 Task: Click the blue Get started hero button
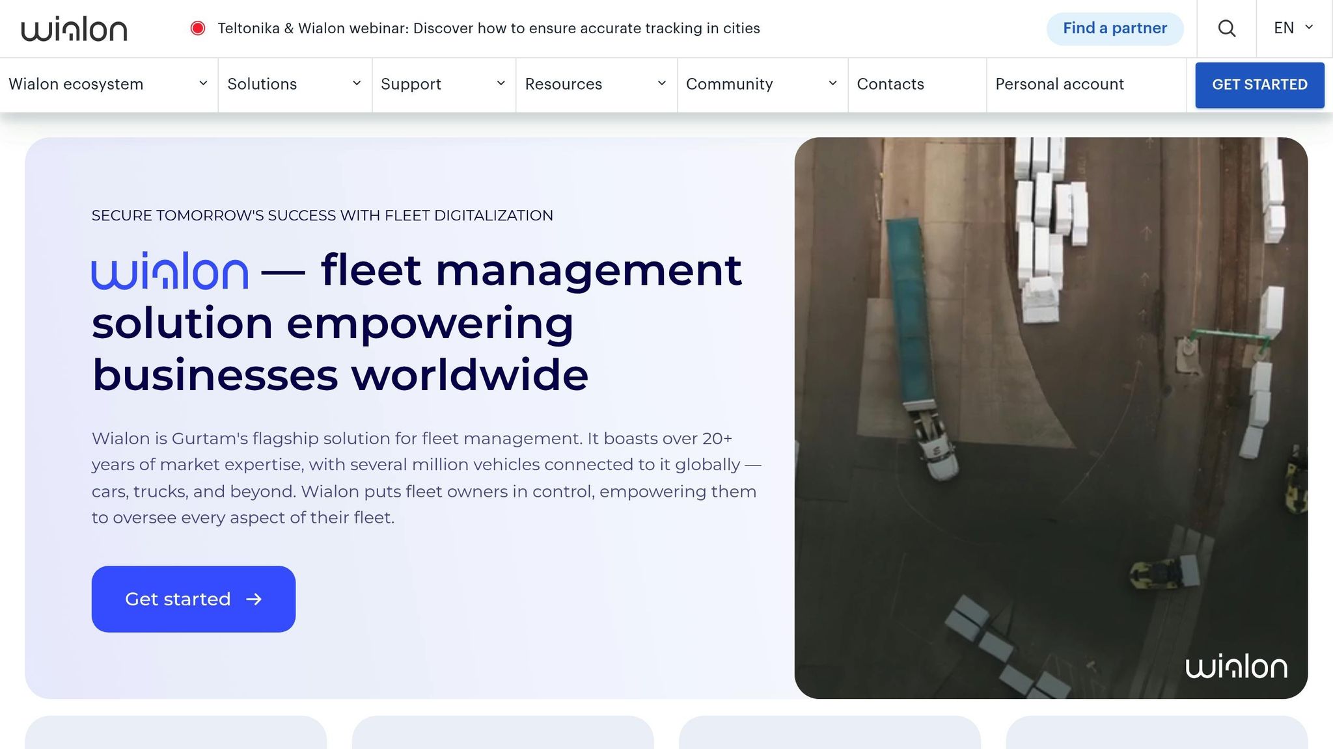tap(193, 599)
